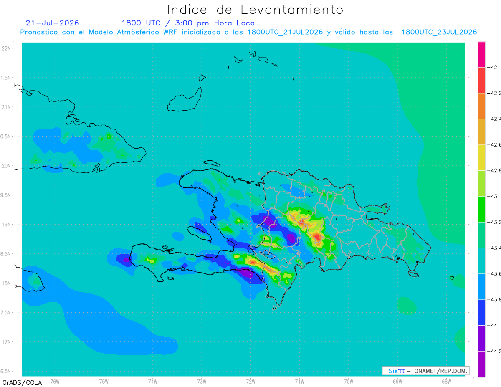
Task: Click the '21N' latitude label
Action: tap(7, 107)
